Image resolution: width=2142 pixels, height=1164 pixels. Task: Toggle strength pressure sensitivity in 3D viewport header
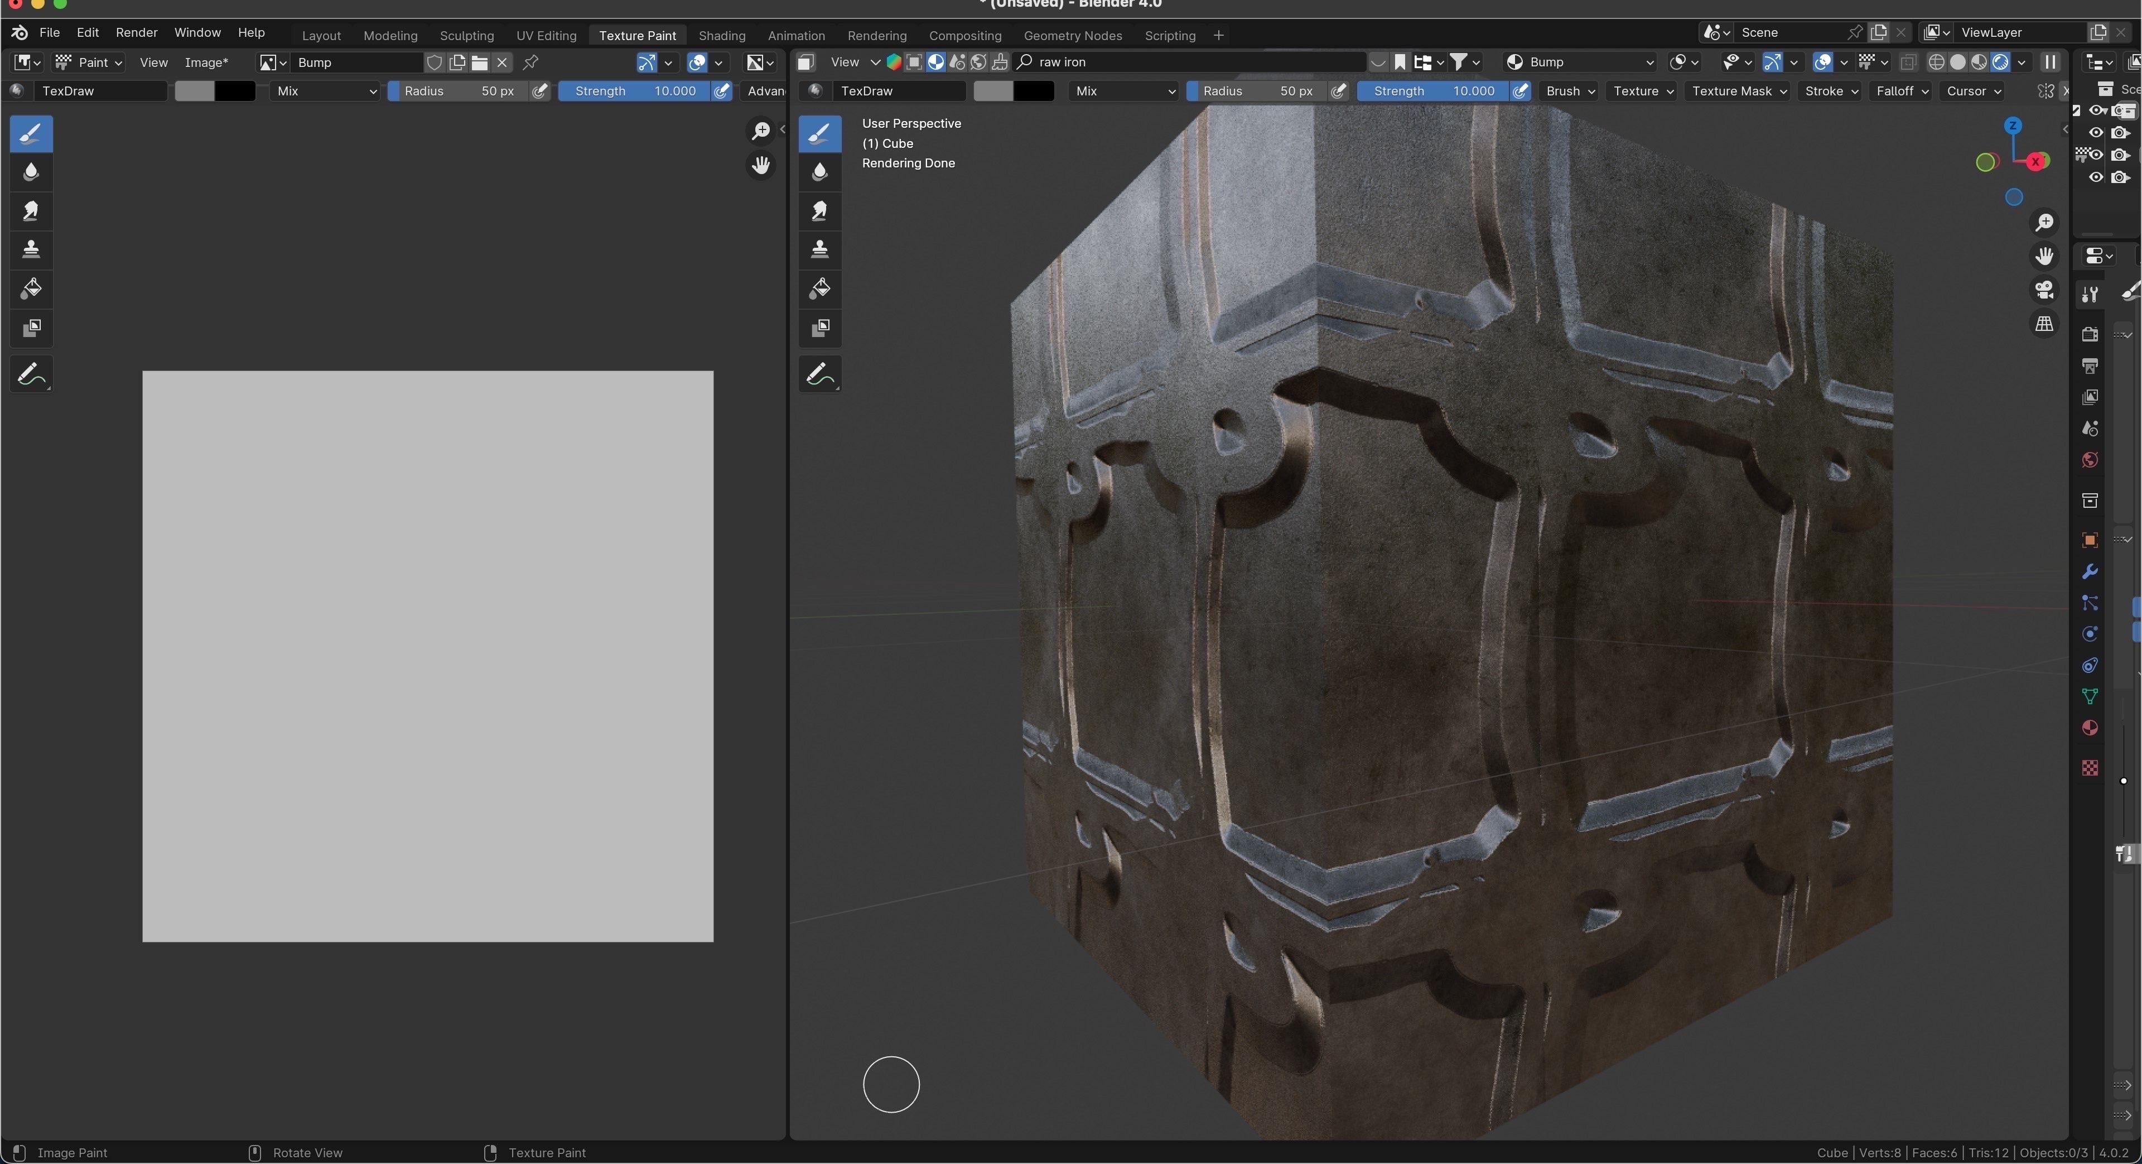1520,91
